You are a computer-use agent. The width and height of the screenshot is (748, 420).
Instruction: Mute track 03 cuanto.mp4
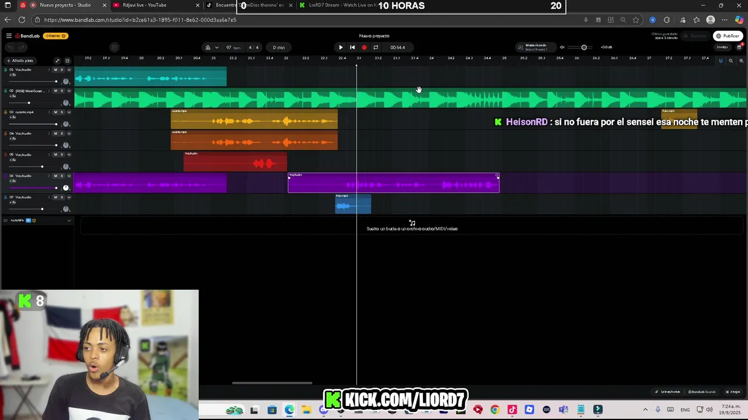pyautogui.click(x=56, y=112)
